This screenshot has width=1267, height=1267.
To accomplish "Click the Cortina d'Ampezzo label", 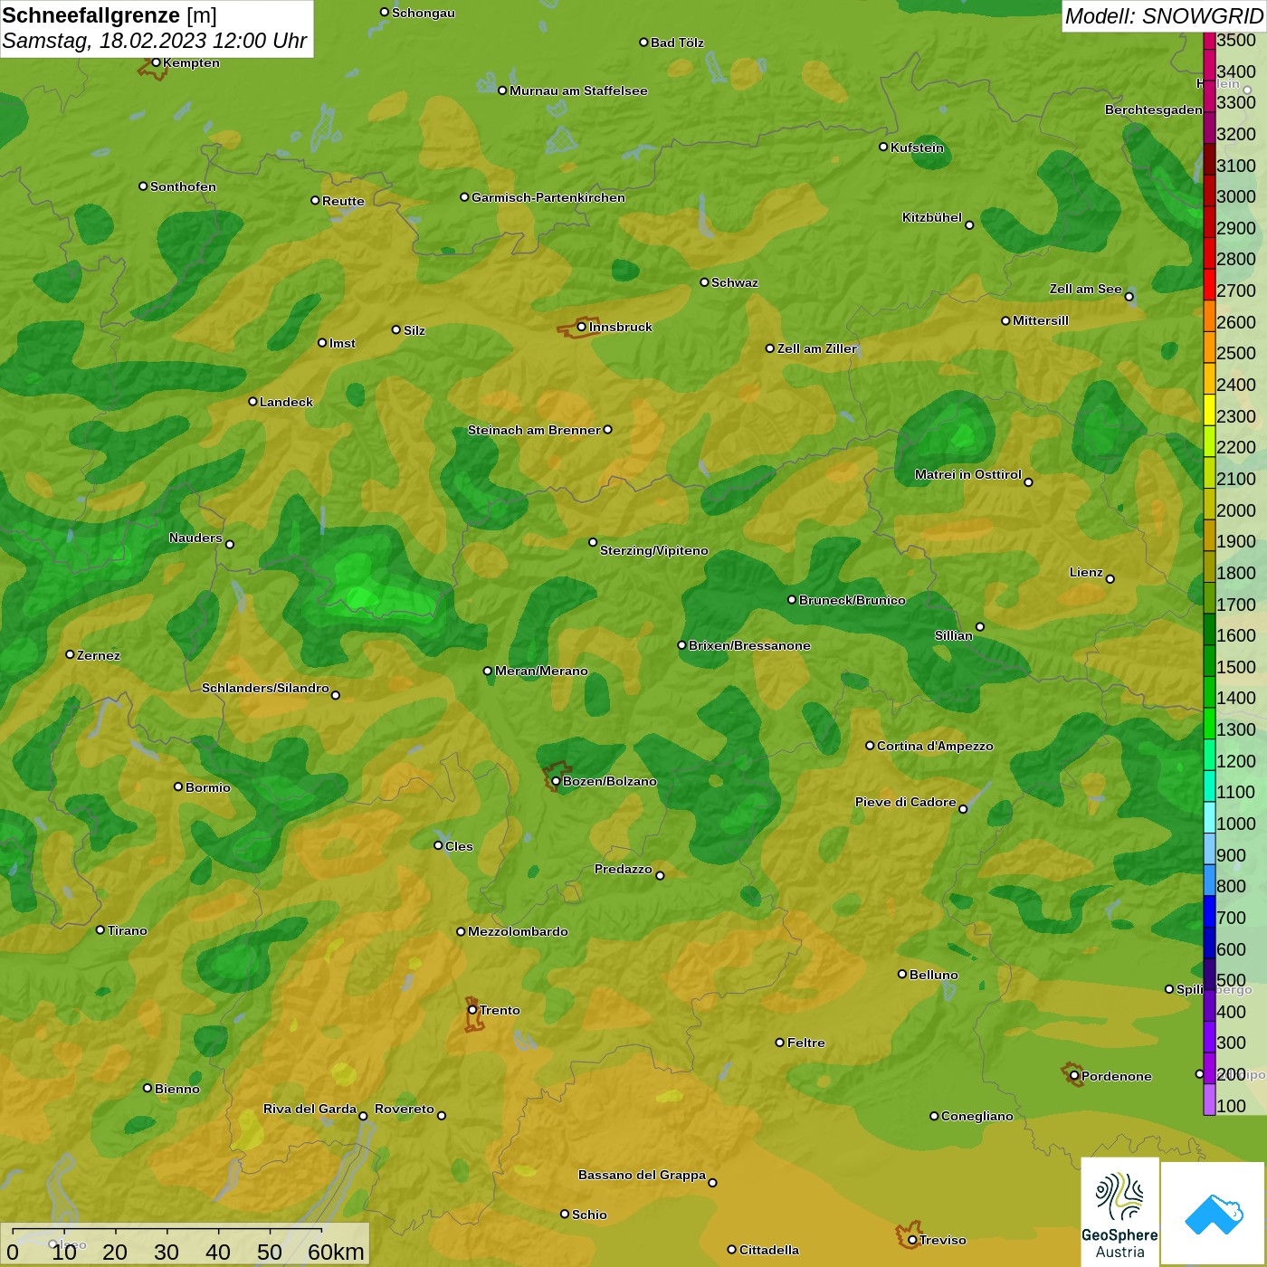I will coord(935,746).
